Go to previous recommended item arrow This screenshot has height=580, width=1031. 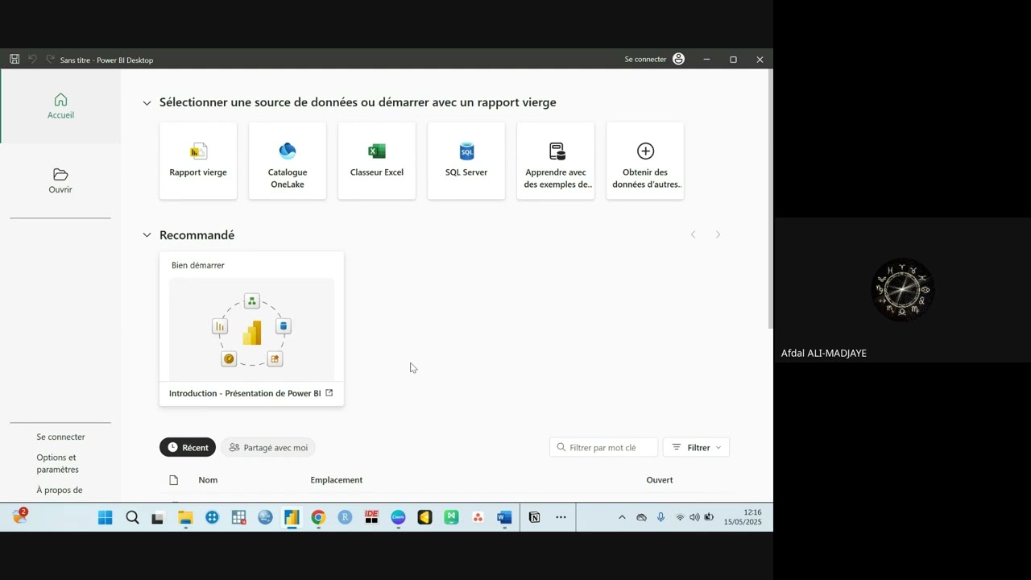(x=693, y=234)
